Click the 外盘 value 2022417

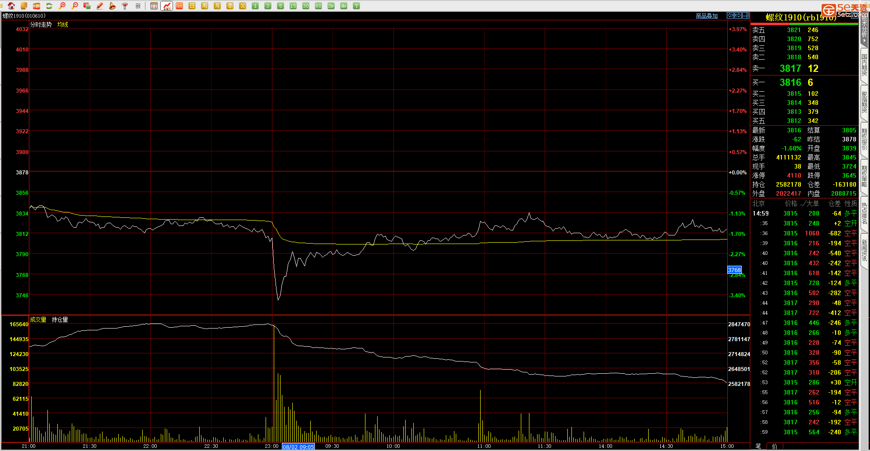tap(789, 193)
